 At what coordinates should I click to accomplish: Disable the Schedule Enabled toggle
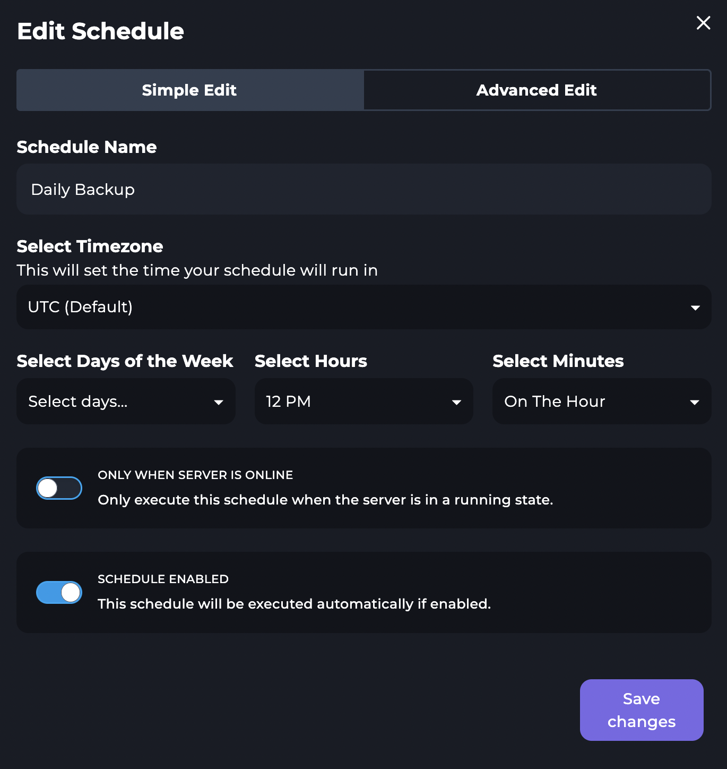pyautogui.click(x=59, y=592)
